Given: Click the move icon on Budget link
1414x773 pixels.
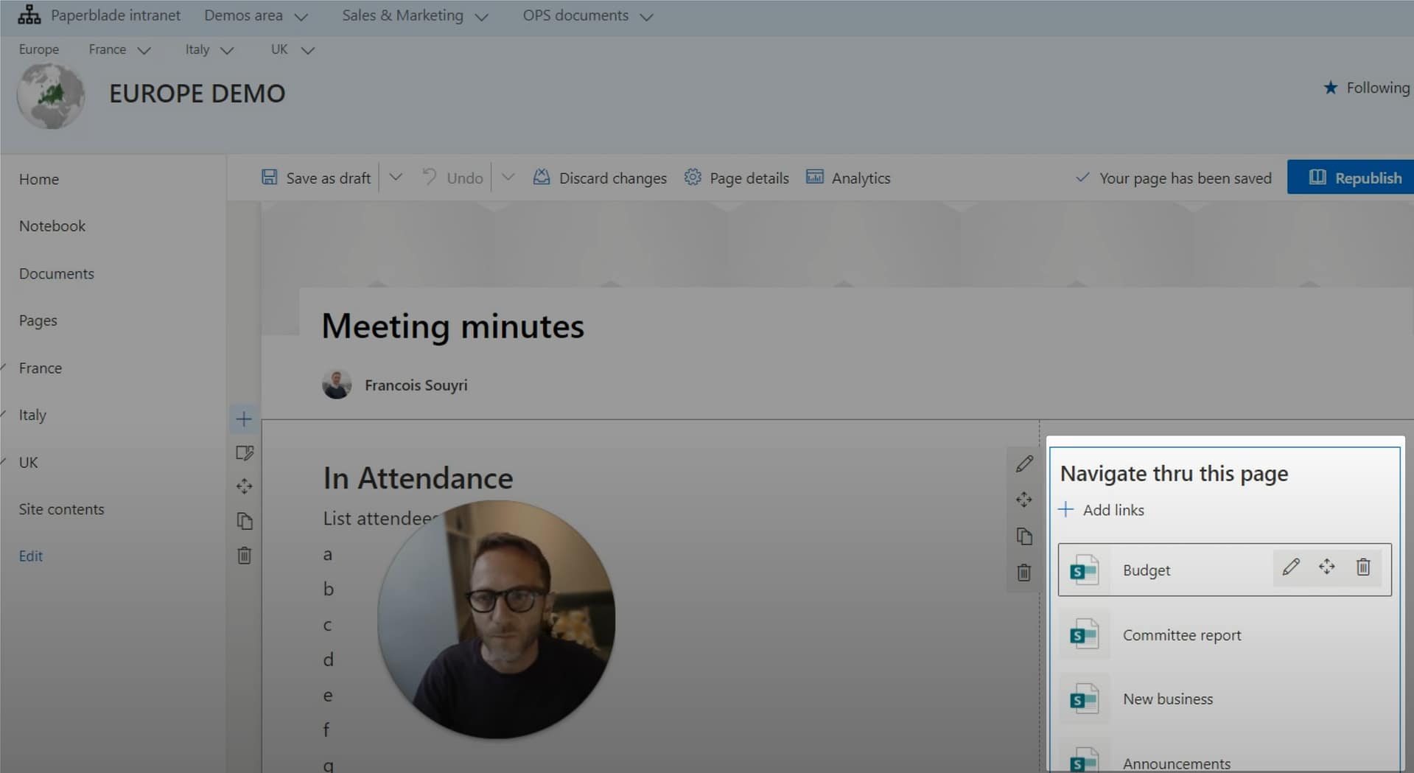Looking at the screenshot, I should 1326,567.
